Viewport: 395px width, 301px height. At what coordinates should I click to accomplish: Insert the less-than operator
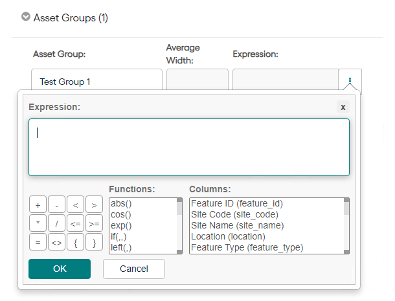75,206
